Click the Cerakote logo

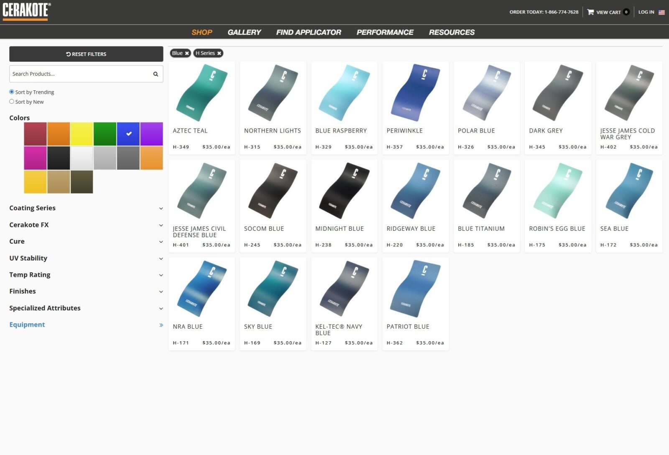coord(26,11)
